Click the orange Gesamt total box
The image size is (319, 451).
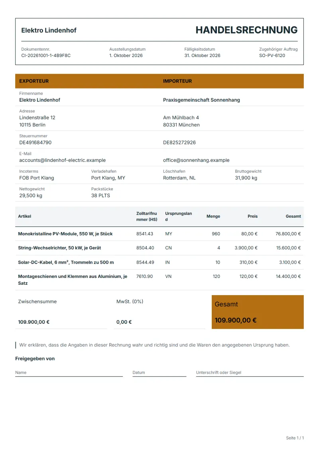[x=258, y=312]
